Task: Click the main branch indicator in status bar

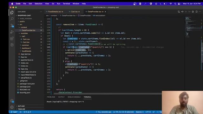Action: point(14,112)
